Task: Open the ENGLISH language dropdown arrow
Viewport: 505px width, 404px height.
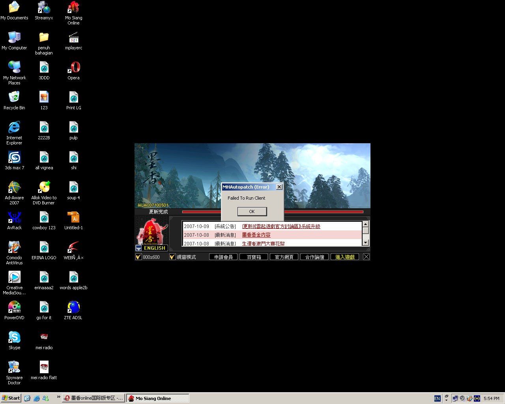Action: [138, 248]
